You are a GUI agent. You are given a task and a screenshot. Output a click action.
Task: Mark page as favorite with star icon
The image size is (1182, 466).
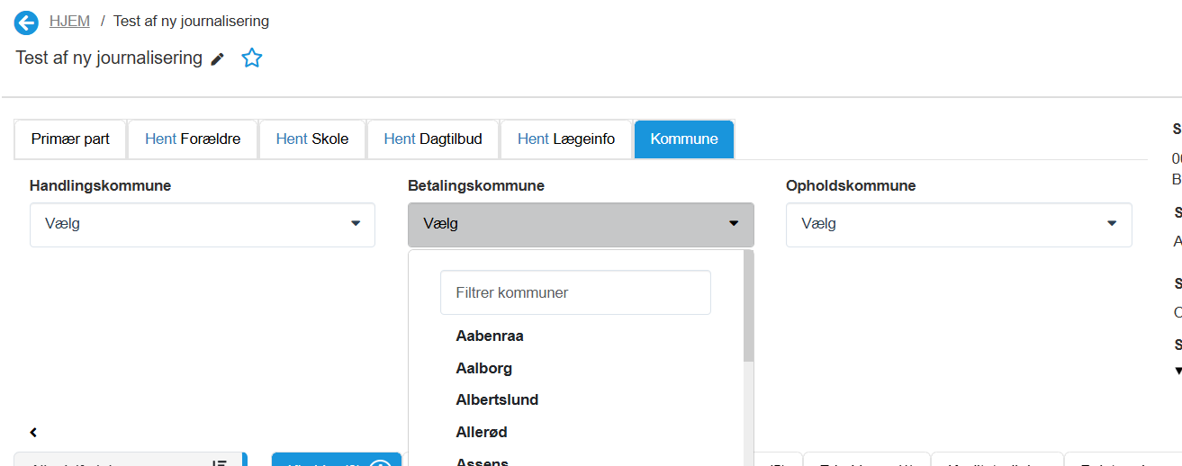(x=252, y=58)
